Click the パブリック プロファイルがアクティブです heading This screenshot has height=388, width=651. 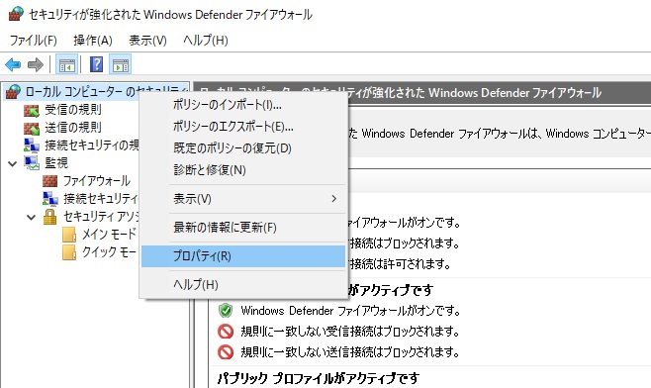click(318, 378)
